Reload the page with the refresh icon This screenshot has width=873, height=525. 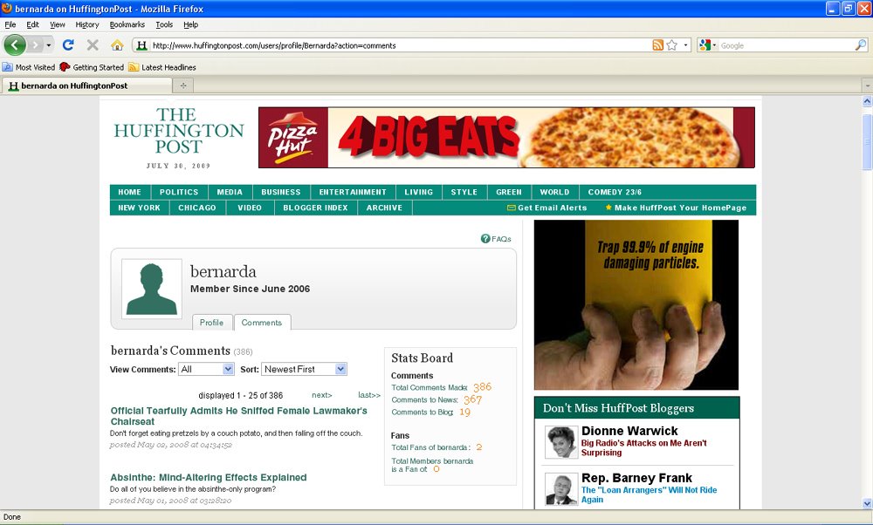coord(68,45)
